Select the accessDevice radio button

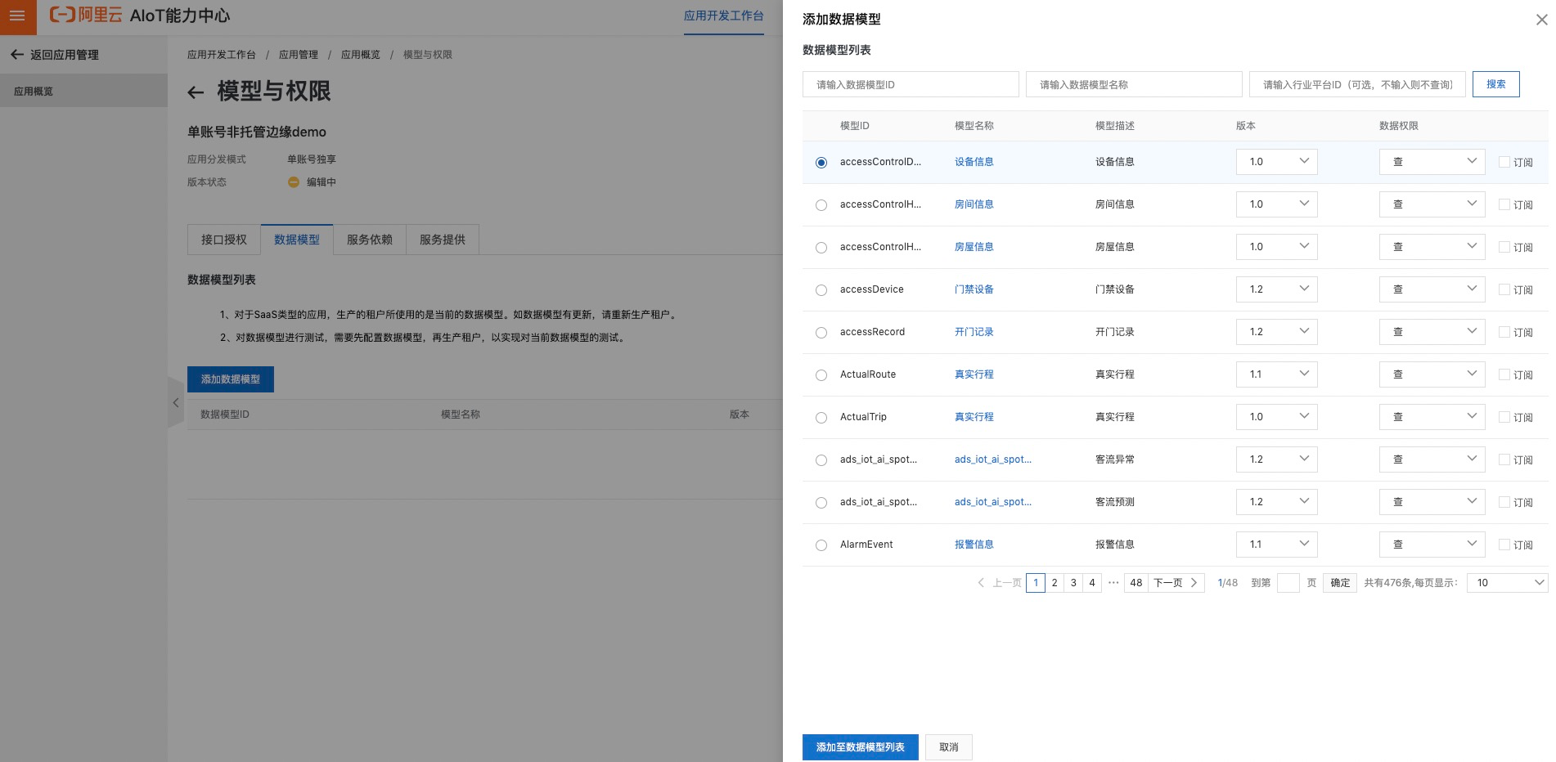click(x=821, y=290)
